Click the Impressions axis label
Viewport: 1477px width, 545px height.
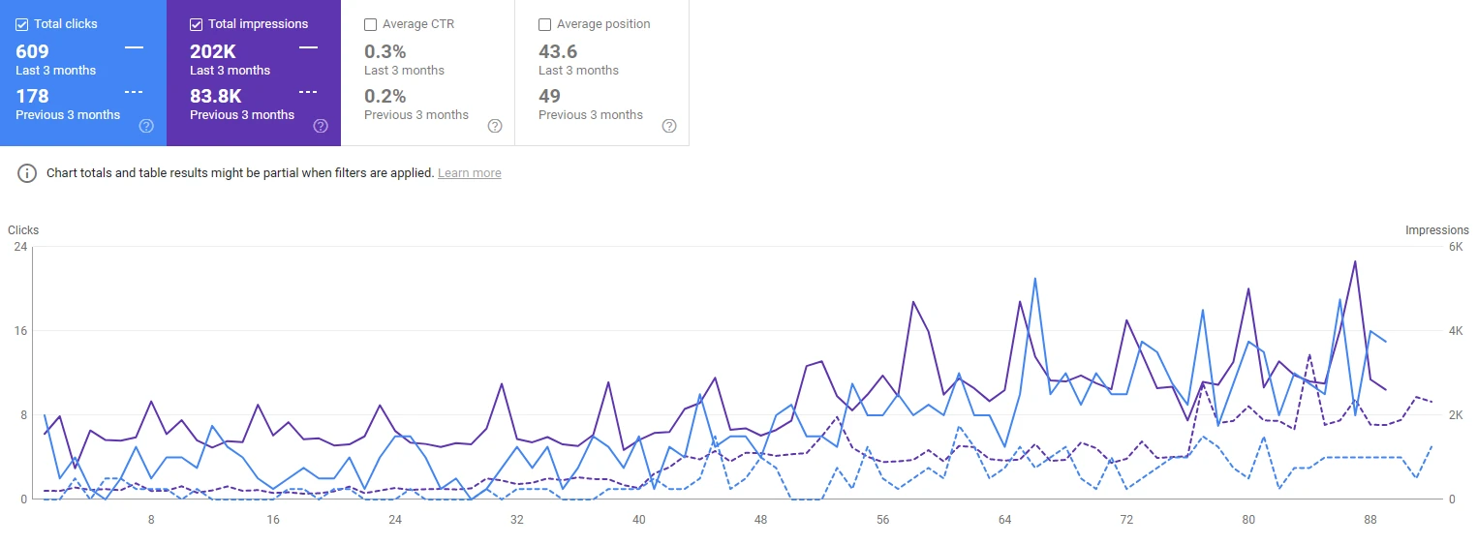point(1437,230)
